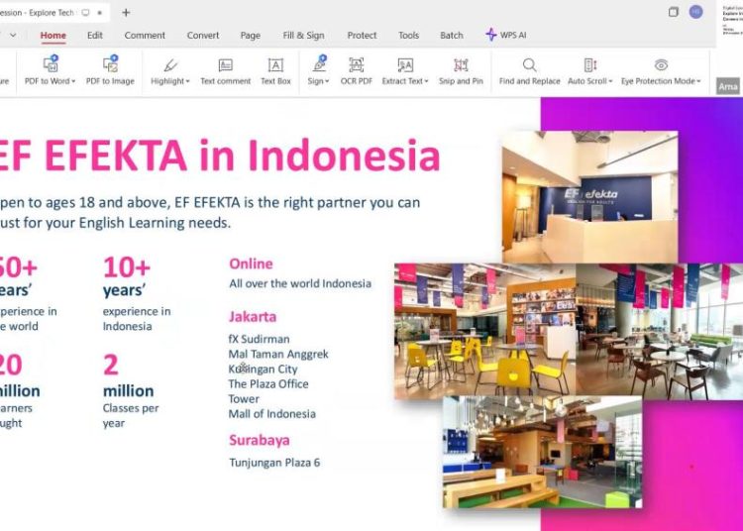Activate the Text comment tool
This screenshot has width=743, height=531.
[225, 71]
